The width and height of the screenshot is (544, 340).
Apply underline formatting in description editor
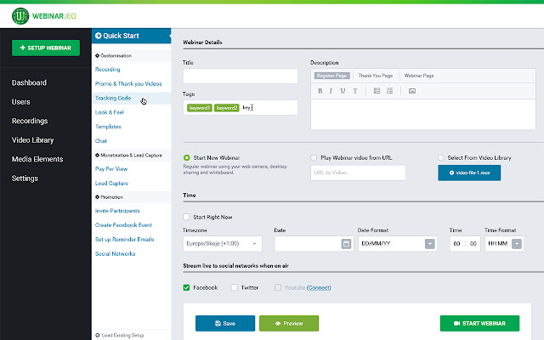pos(343,91)
